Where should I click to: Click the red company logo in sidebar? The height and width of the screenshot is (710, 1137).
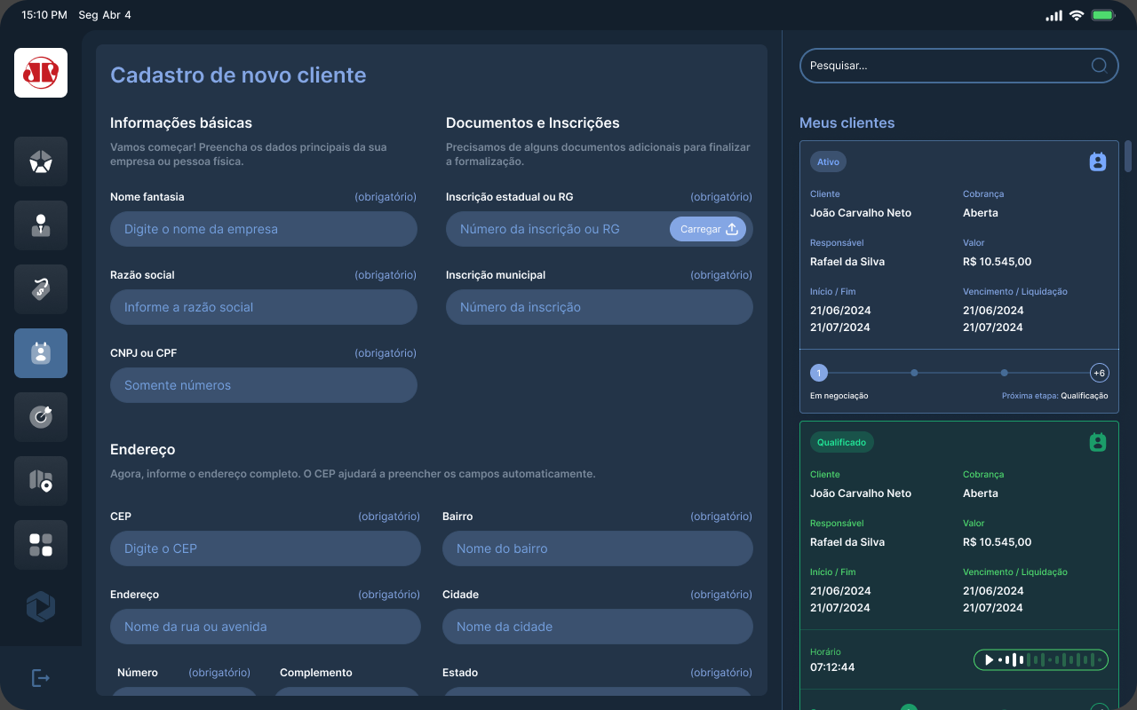tap(41, 73)
